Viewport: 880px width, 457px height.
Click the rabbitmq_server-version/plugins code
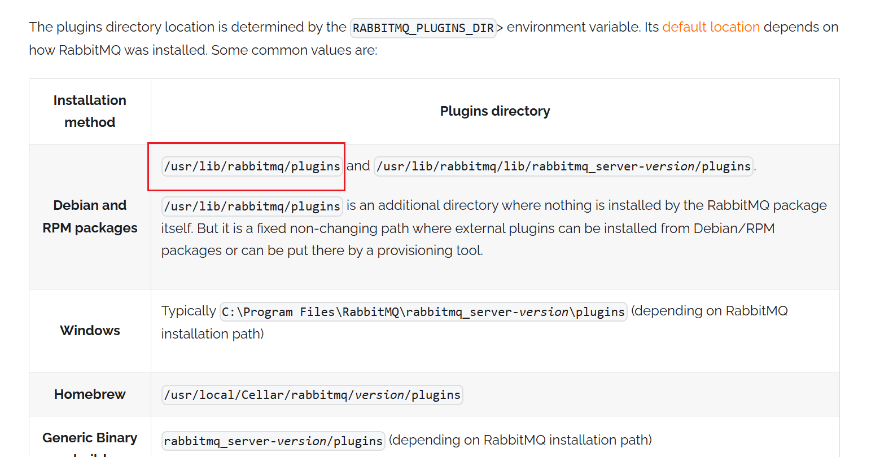point(273,441)
